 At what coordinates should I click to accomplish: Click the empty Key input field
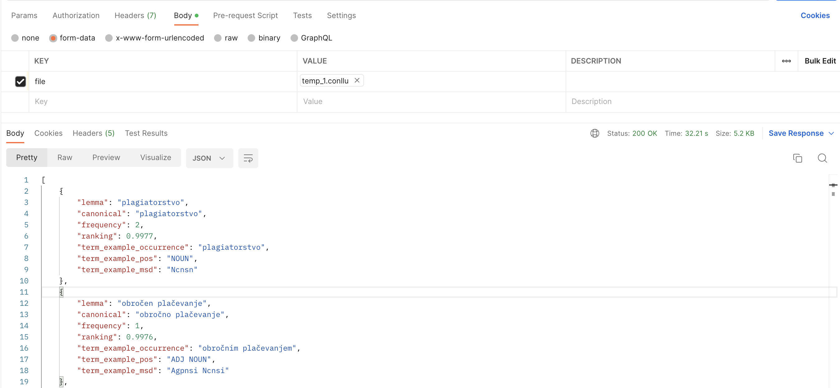[163, 102]
